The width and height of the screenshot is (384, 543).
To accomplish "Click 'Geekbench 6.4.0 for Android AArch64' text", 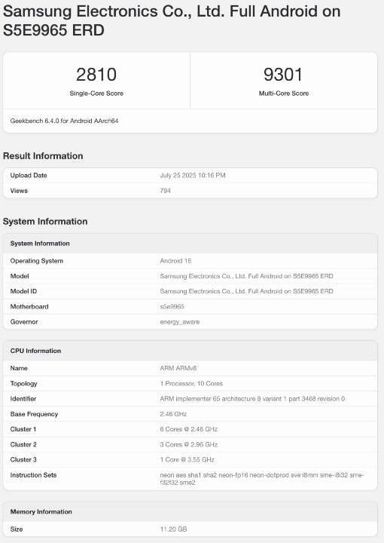I will [64, 121].
